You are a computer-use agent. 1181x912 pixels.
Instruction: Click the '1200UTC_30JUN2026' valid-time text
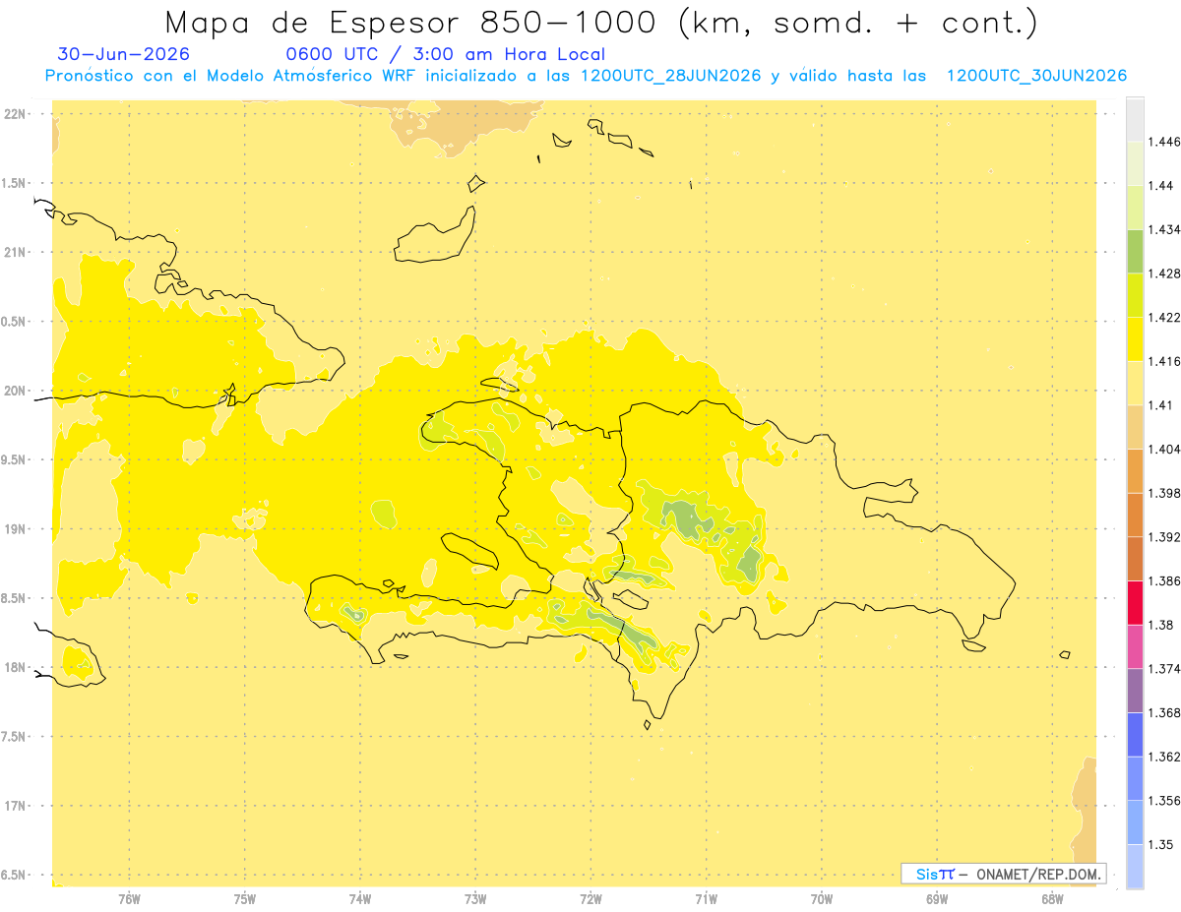click(x=1036, y=76)
